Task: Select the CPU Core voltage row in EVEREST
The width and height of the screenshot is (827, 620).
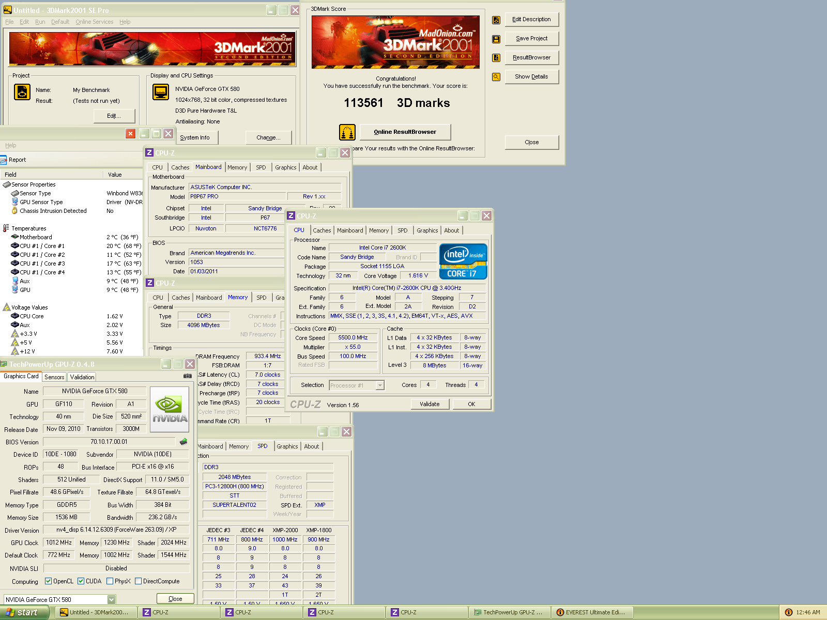Action: click(x=71, y=316)
